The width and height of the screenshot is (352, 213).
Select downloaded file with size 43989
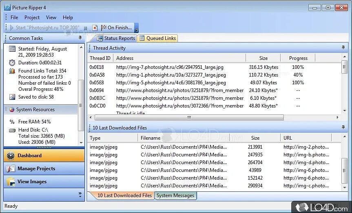215,170
